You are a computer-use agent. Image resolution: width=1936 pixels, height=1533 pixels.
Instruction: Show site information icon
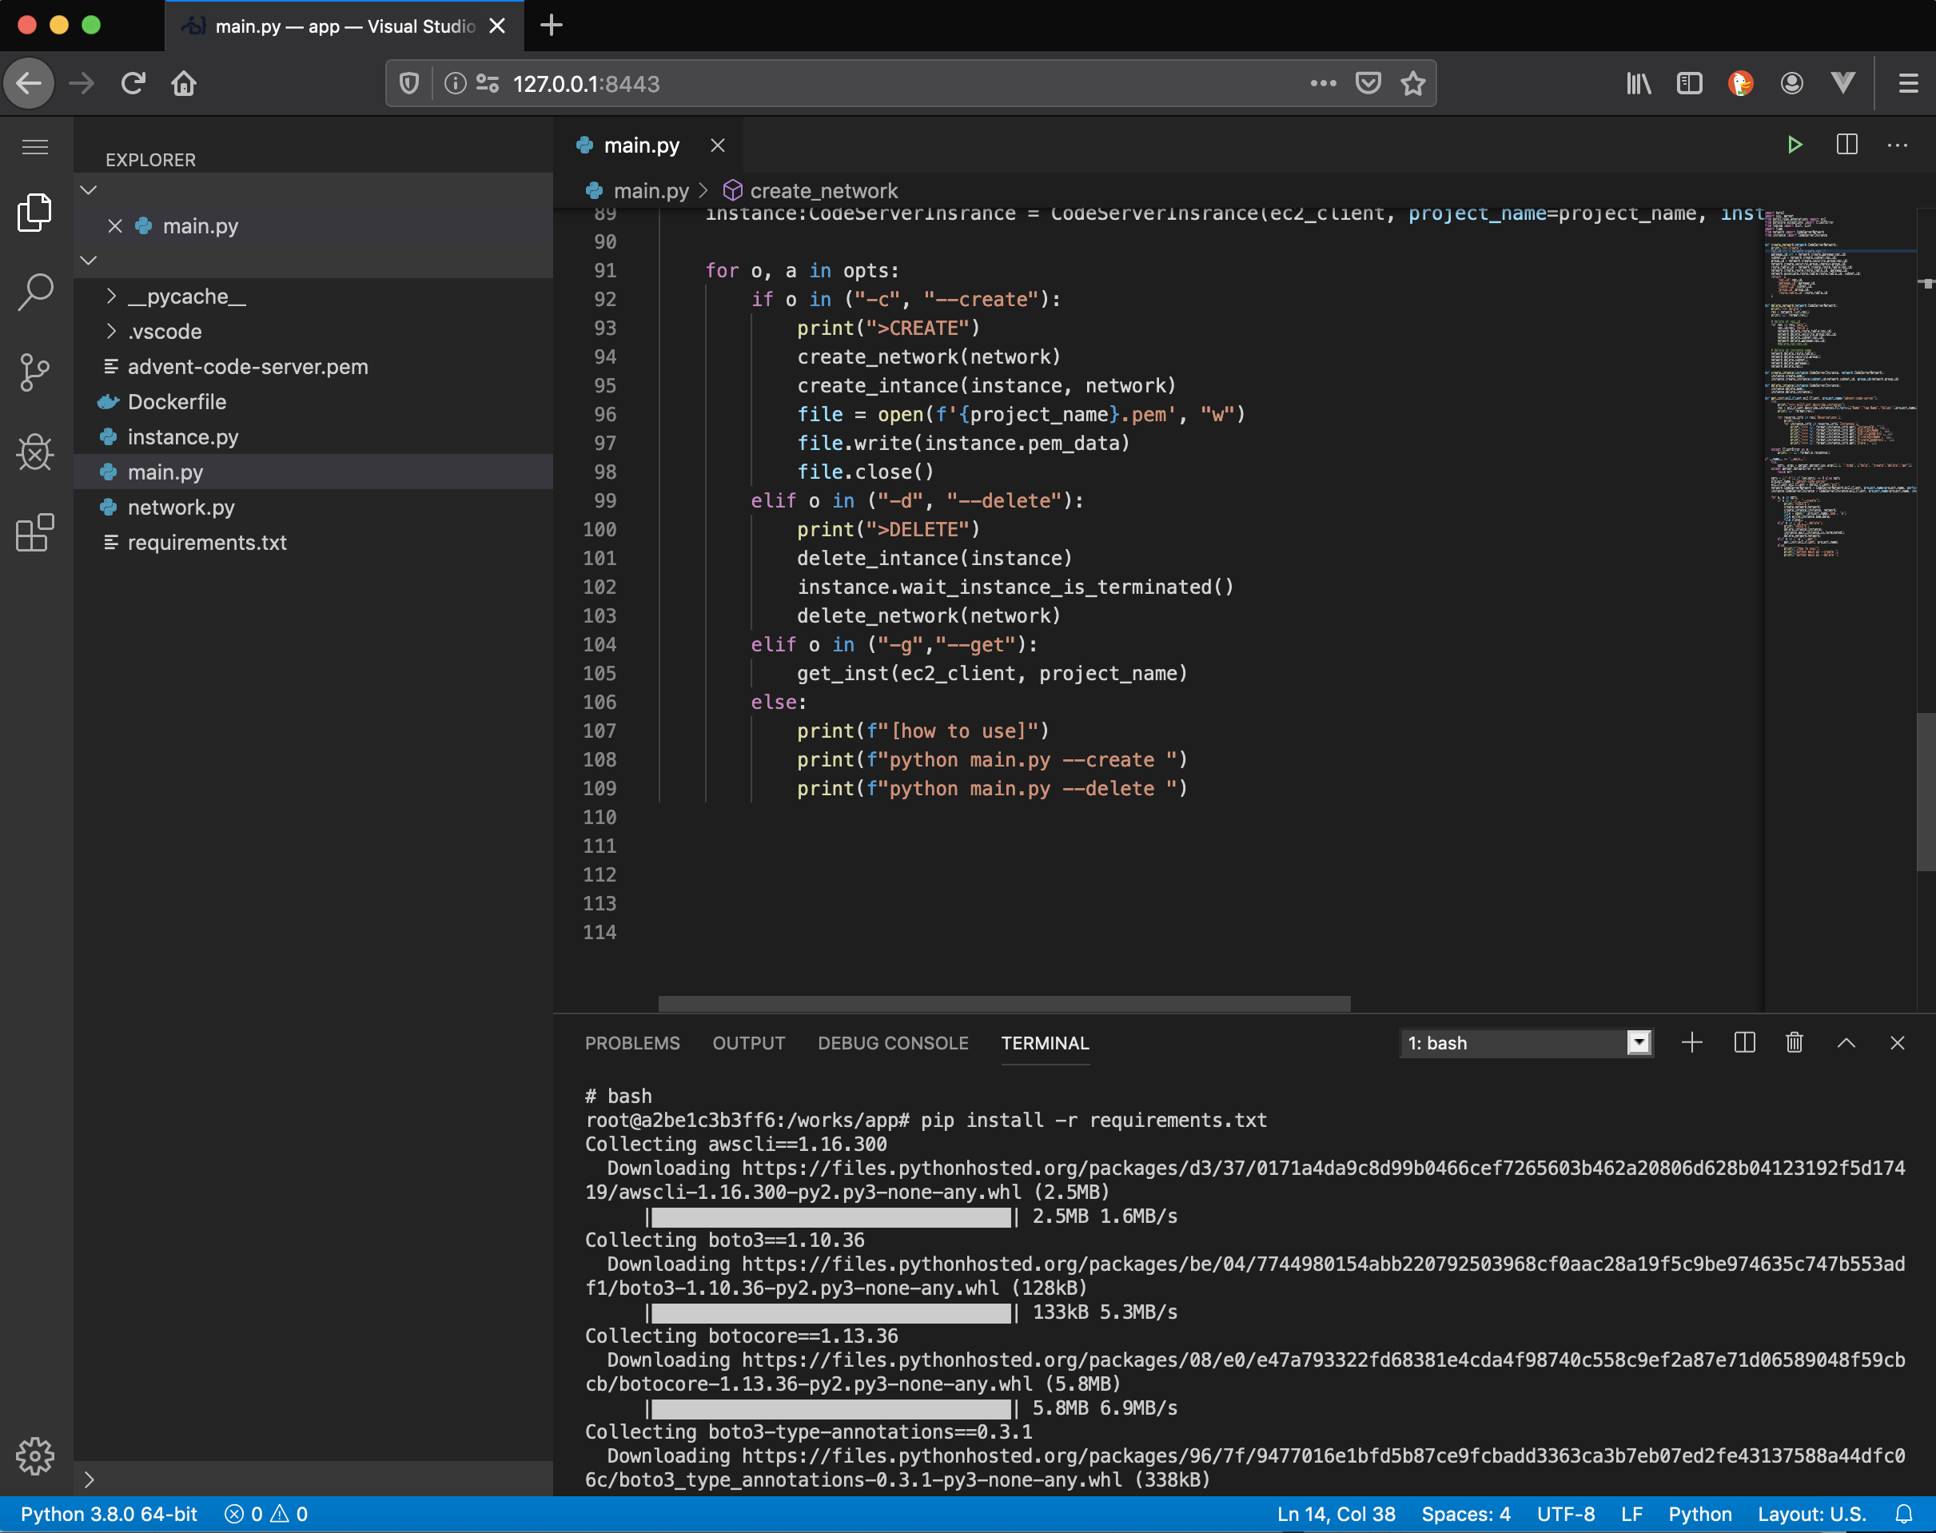coord(455,83)
